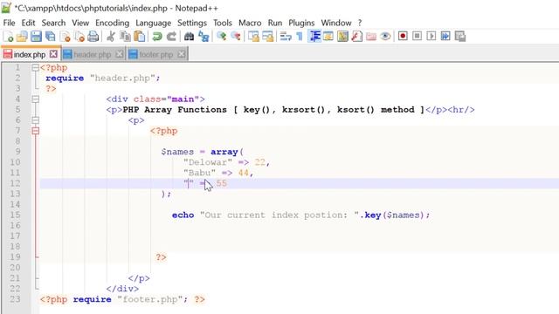Click the macro Playback icon
The height and width of the screenshot is (314, 559).
pyautogui.click(x=431, y=36)
